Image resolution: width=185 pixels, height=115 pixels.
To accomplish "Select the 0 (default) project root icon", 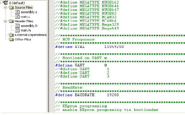I will 5,3.
